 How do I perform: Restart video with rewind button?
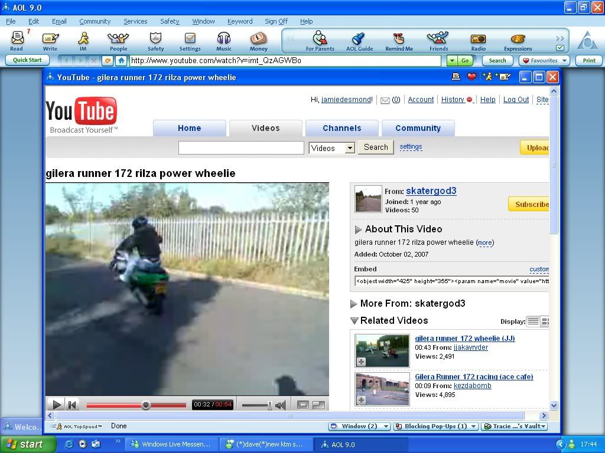71,405
